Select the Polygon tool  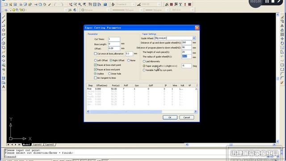(x=4, y=30)
